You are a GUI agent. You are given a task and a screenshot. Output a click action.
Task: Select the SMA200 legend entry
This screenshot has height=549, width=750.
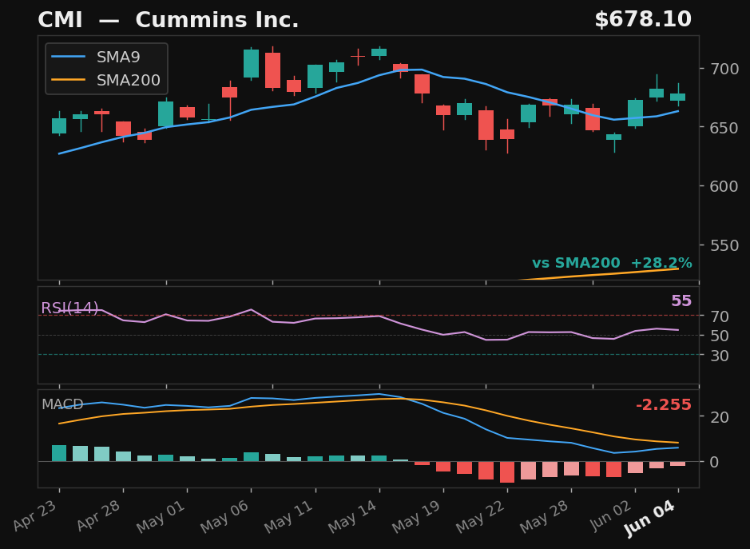pyautogui.click(x=105, y=80)
